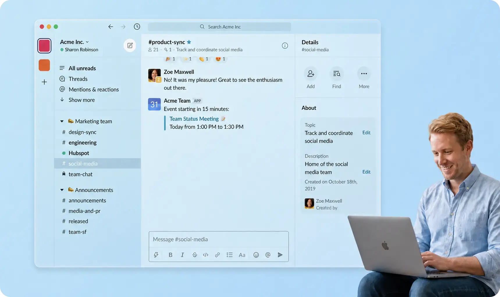
Task: Click the Search Acme Inc field
Action: click(219, 27)
